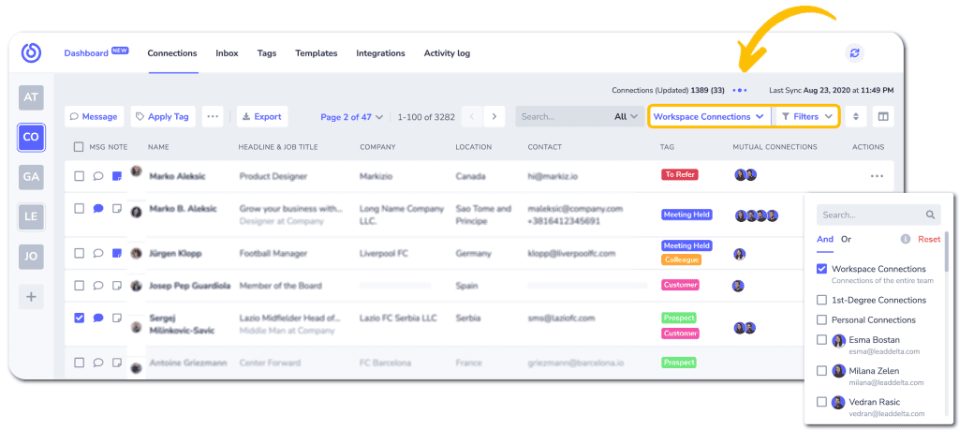
Task: Add a new workspace with plus icon
Action: pyautogui.click(x=31, y=297)
